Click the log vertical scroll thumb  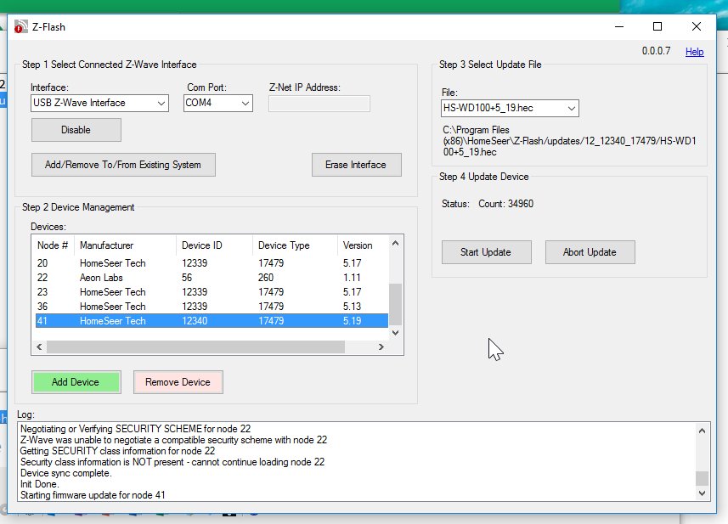pyautogui.click(x=702, y=478)
